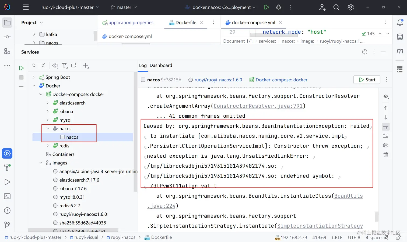
Task: Click the Start container button
Action: point(367,80)
